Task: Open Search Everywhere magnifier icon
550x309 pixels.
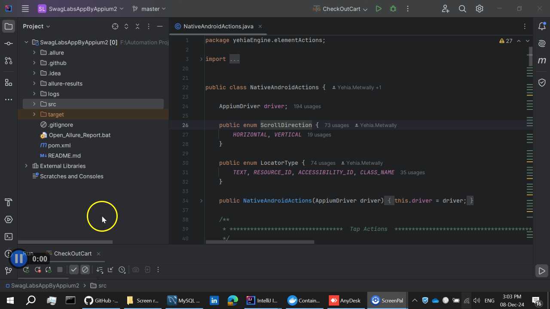Action: pos(462,9)
